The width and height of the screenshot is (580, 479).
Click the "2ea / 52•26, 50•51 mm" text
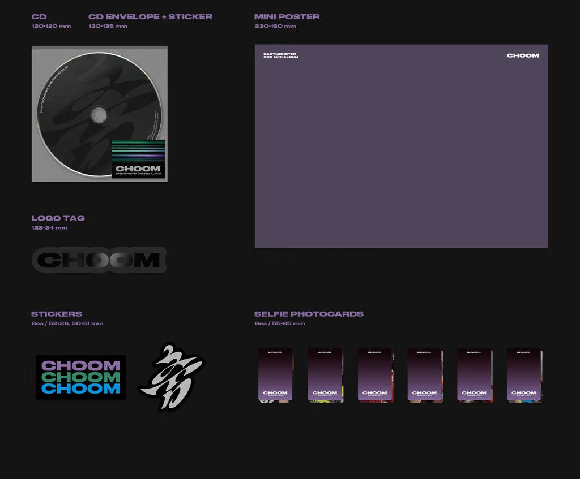click(x=67, y=323)
